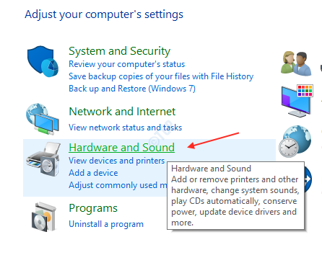This screenshot has height=268, width=322.
Task: Click the User Accounts people icon
Action: coord(296,63)
